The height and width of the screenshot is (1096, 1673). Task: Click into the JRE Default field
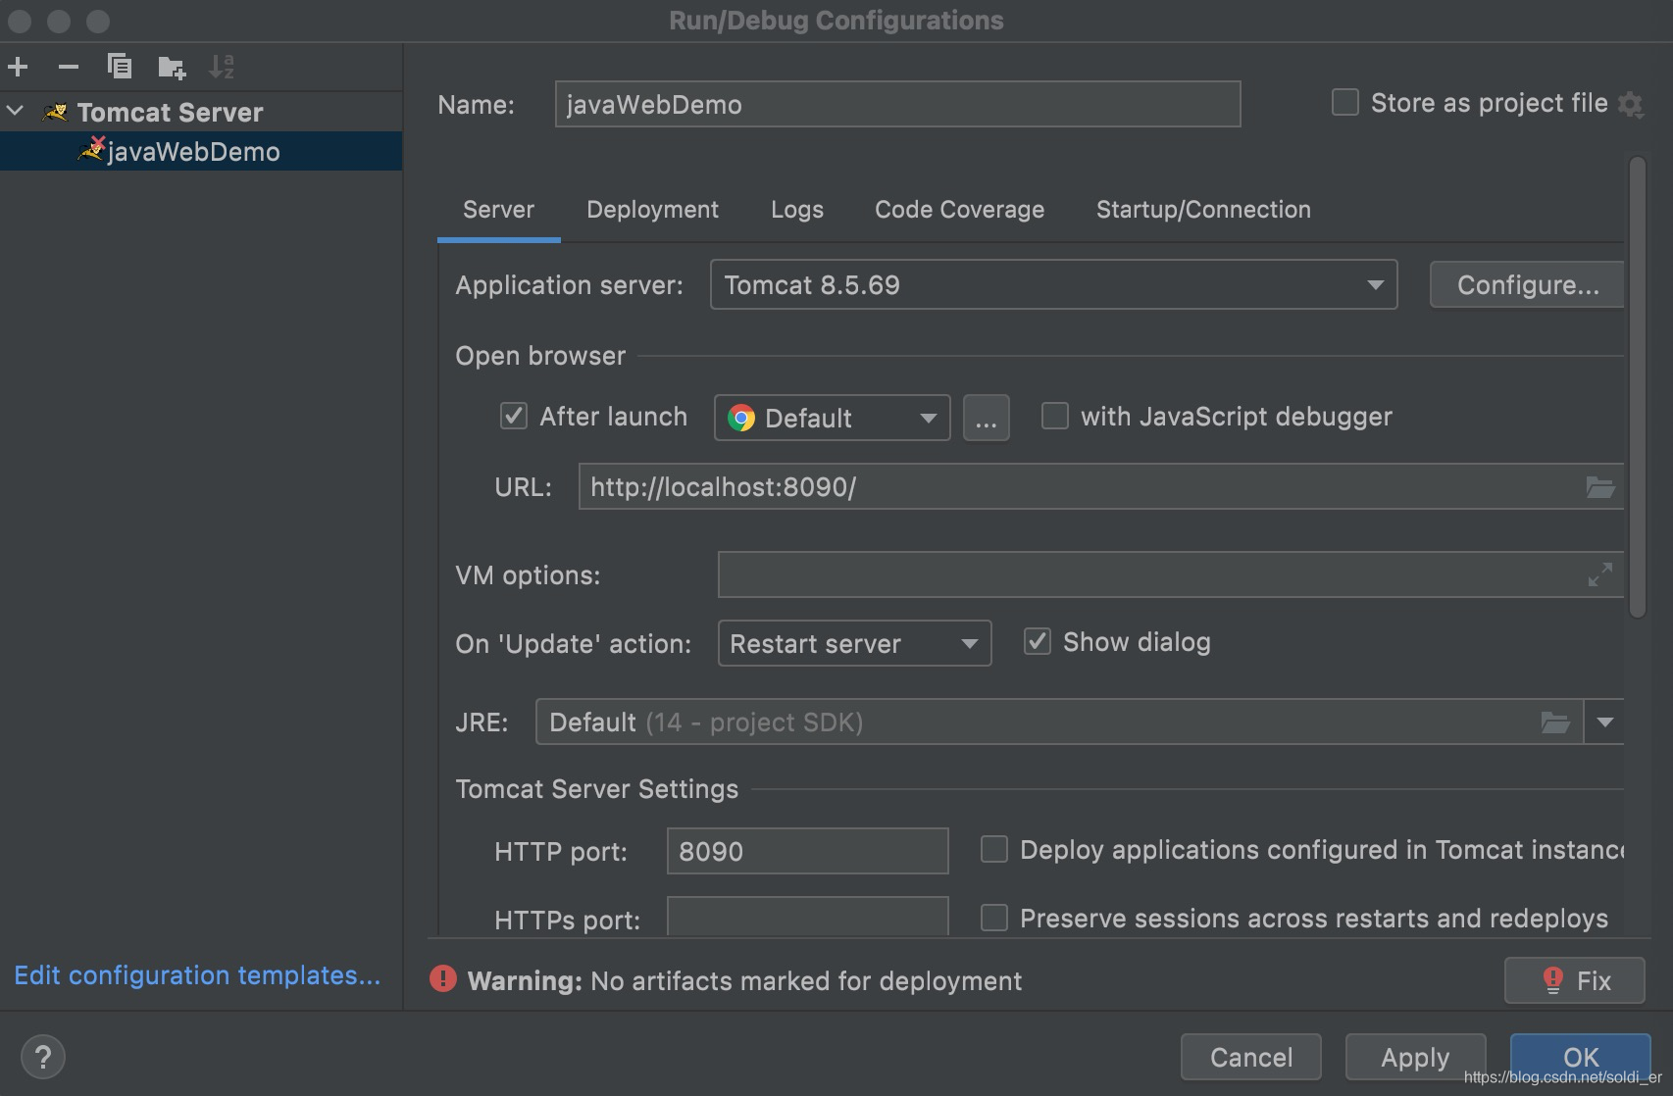tap(1059, 722)
